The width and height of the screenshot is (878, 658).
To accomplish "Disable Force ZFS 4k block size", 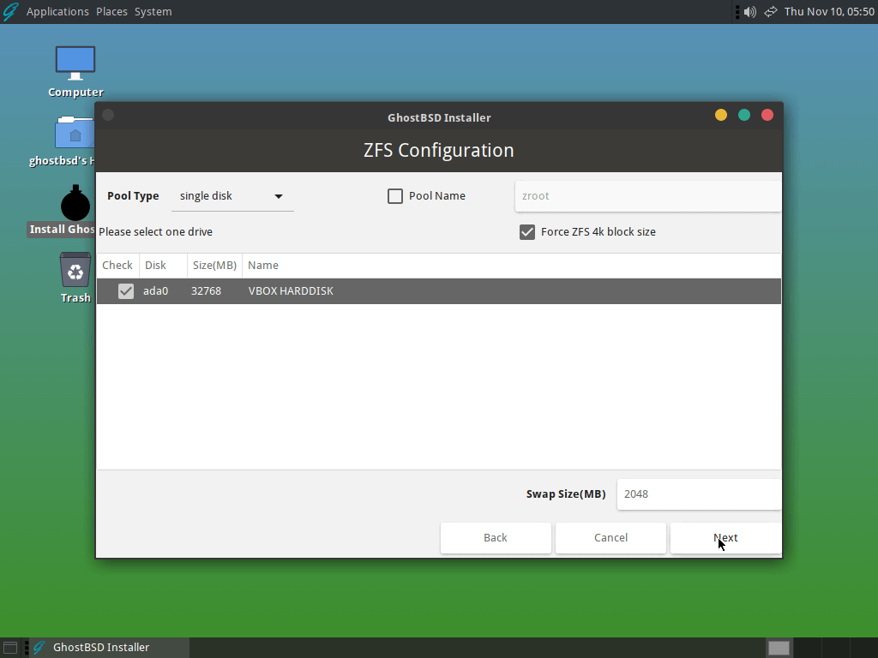I will [527, 232].
